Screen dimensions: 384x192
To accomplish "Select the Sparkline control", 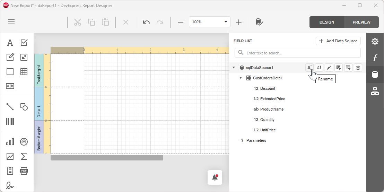I will coord(10,156).
